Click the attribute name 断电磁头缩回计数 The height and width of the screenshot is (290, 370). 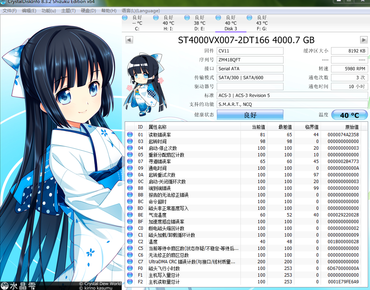tap(166, 228)
